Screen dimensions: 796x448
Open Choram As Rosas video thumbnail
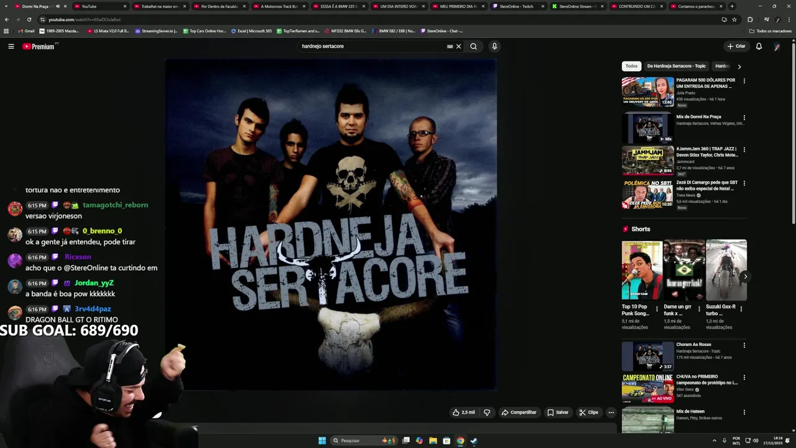coord(647,356)
